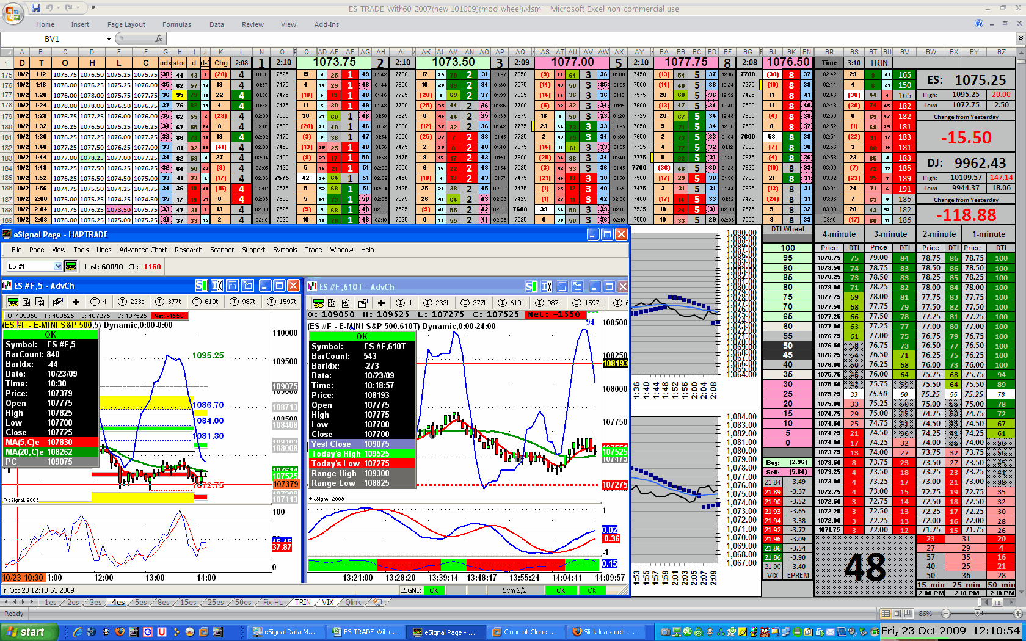Image resolution: width=1026 pixels, height=641 pixels.
Task: Select 233t interval in ES #F,5 chart
Action: point(131,302)
